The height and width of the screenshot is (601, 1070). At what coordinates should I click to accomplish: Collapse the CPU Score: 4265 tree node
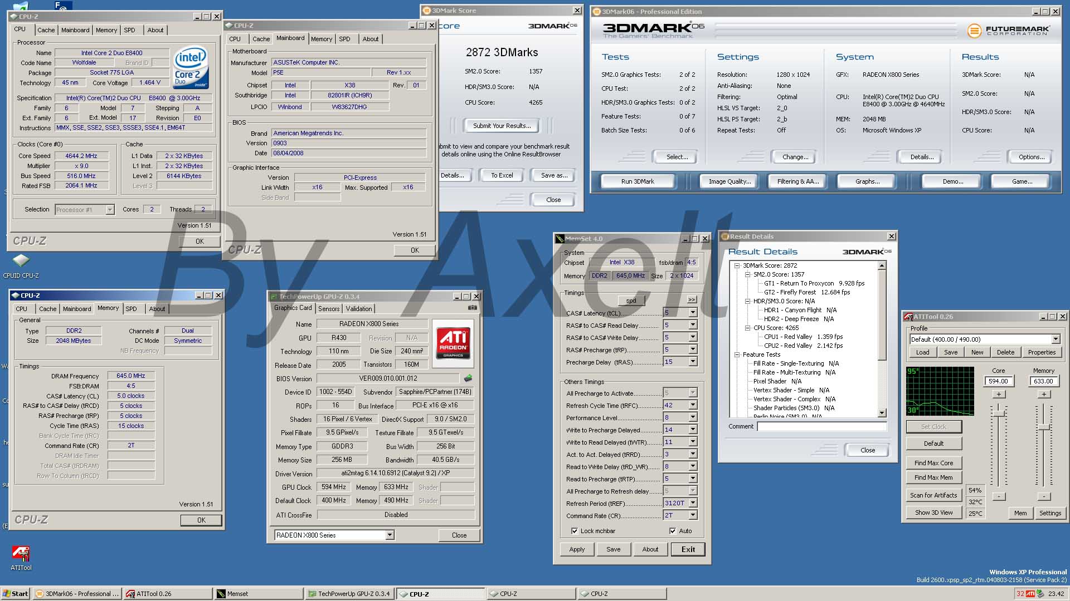pyautogui.click(x=747, y=328)
